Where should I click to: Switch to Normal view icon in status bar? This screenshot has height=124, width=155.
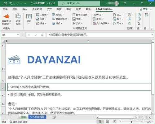click(x=100, y=122)
